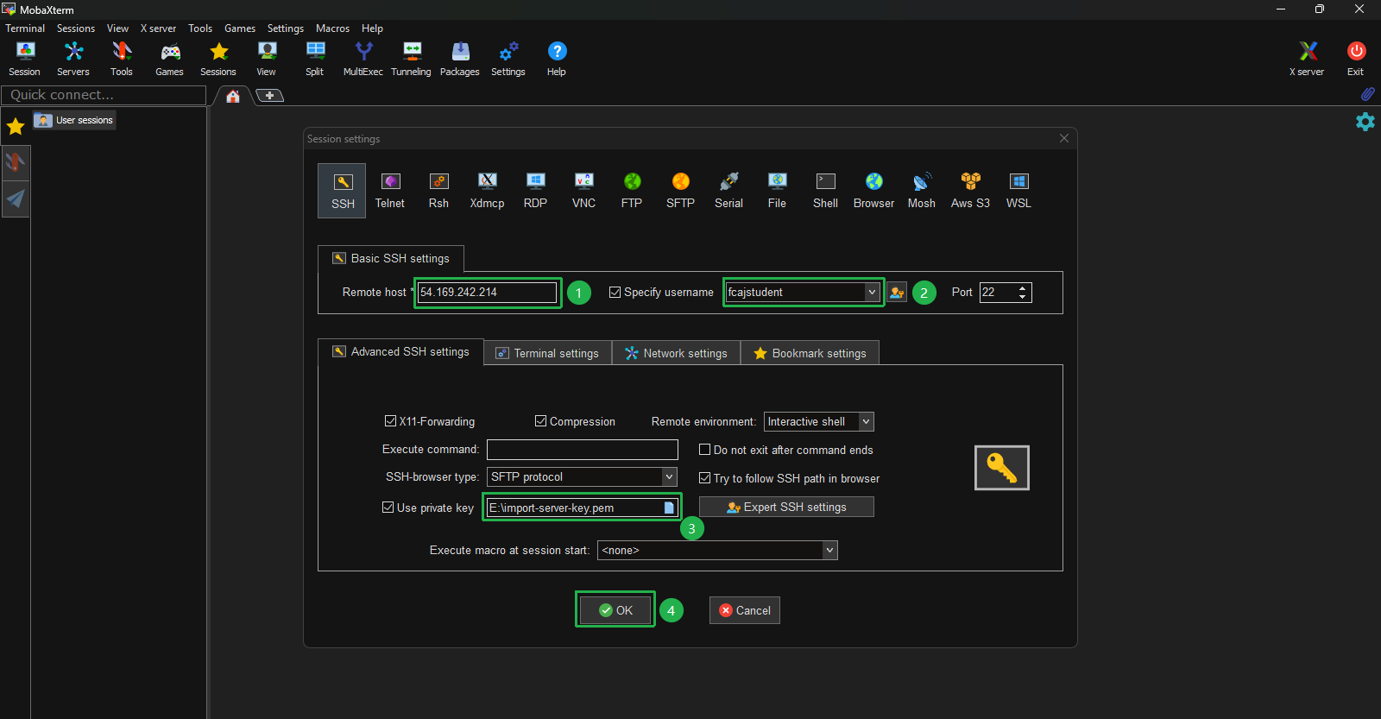Click the Remote host input field
The height and width of the screenshot is (719, 1381).
(488, 293)
